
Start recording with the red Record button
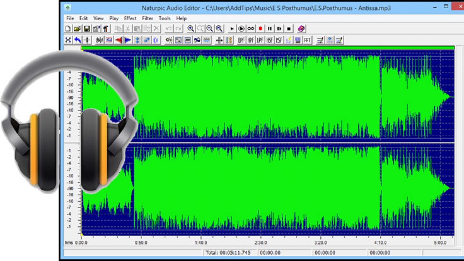260,29
